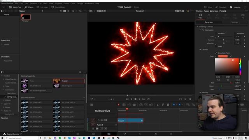Image resolution: width=249 pixels, height=140 pixels.
Task: Uncheck Show Color Picker checkbox
Action: coord(216,53)
